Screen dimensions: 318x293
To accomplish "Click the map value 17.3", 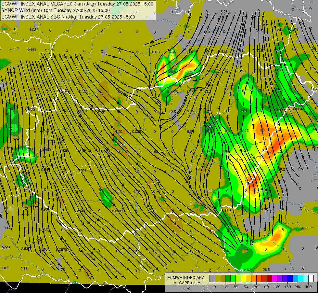I will [228, 211].
